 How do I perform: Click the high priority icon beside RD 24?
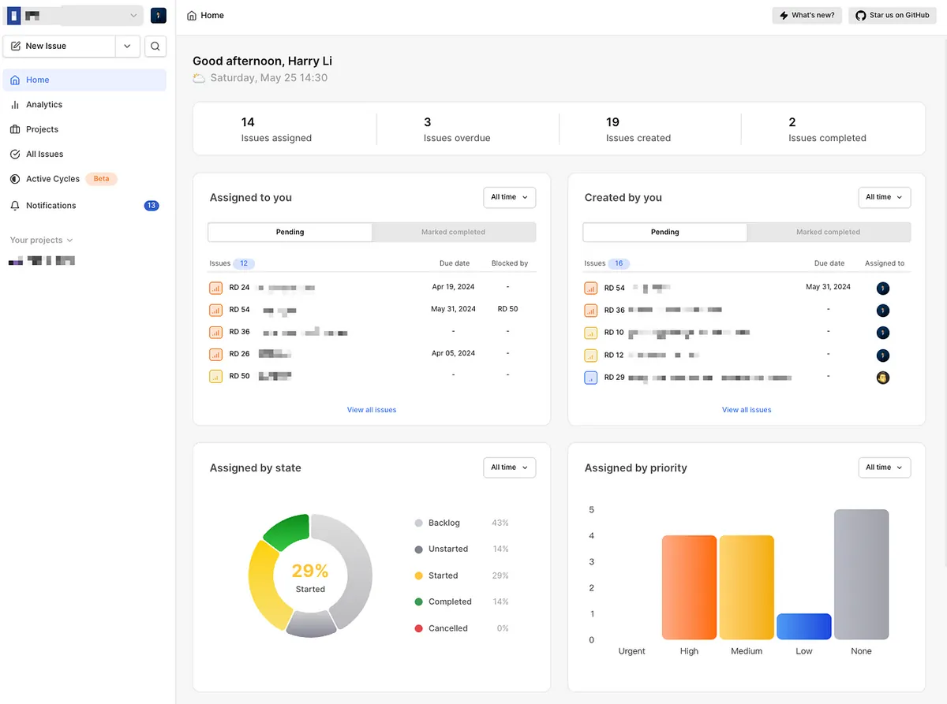[215, 288]
